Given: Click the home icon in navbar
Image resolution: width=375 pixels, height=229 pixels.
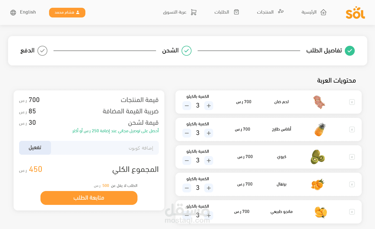Looking at the screenshot, I should pos(323,12).
